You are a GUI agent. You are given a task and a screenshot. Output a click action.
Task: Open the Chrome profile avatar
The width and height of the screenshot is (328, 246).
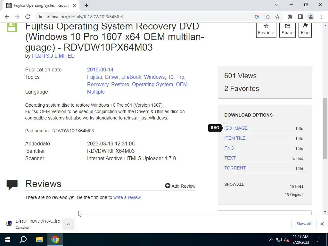coord(311,17)
